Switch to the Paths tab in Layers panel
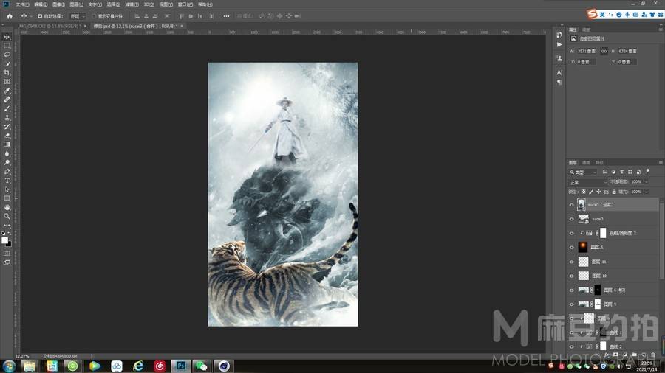665x373 pixels. click(599, 162)
